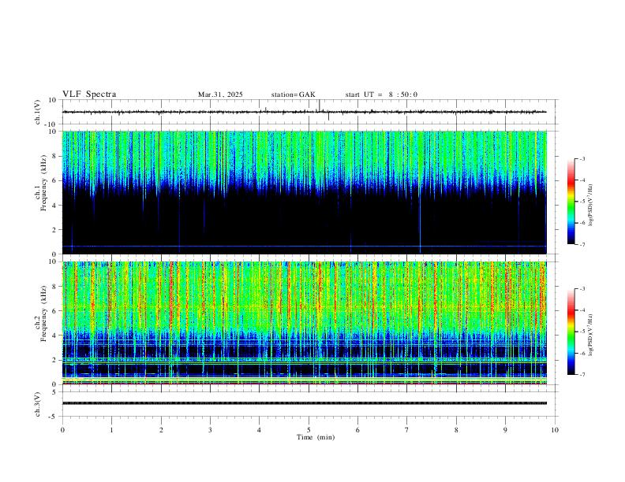
Task: Click the upper PSD color scale bar
Action: point(571,202)
